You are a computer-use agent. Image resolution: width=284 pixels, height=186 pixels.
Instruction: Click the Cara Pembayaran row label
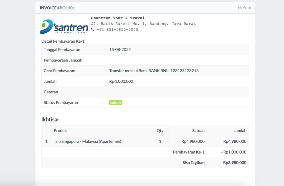coord(59,71)
